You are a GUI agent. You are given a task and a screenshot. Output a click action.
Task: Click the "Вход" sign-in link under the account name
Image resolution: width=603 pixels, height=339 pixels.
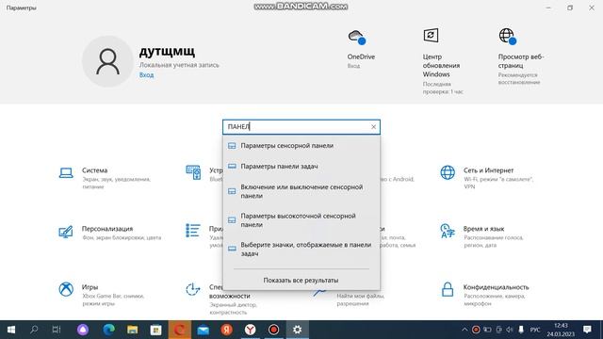146,75
